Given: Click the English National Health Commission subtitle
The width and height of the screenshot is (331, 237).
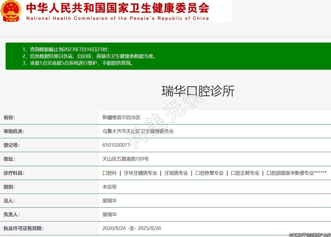Looking at the screenshot, I should (118, 18).
